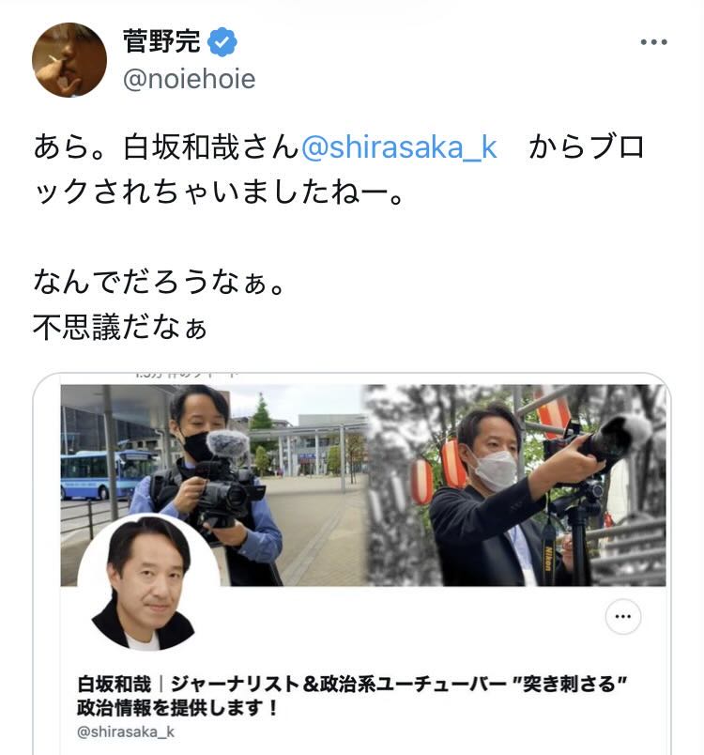The image size is (704, 755).
Task: Tap the round profile photo of 白坂和哉
Action: (148, 581)
